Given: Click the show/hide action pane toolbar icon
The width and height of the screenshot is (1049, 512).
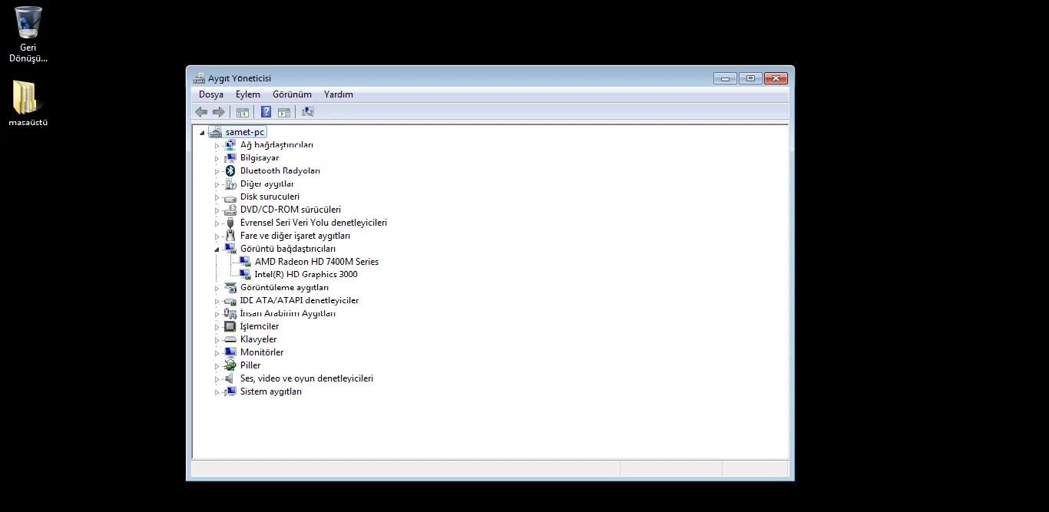Looking at the screenshot, I should tap(284, 112).
